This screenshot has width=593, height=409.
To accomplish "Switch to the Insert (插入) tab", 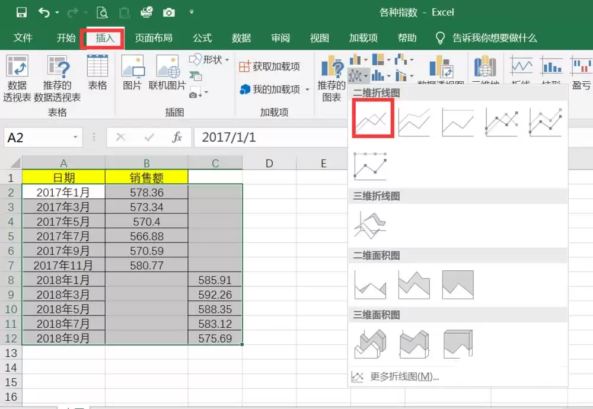I will tap(105, 38).
